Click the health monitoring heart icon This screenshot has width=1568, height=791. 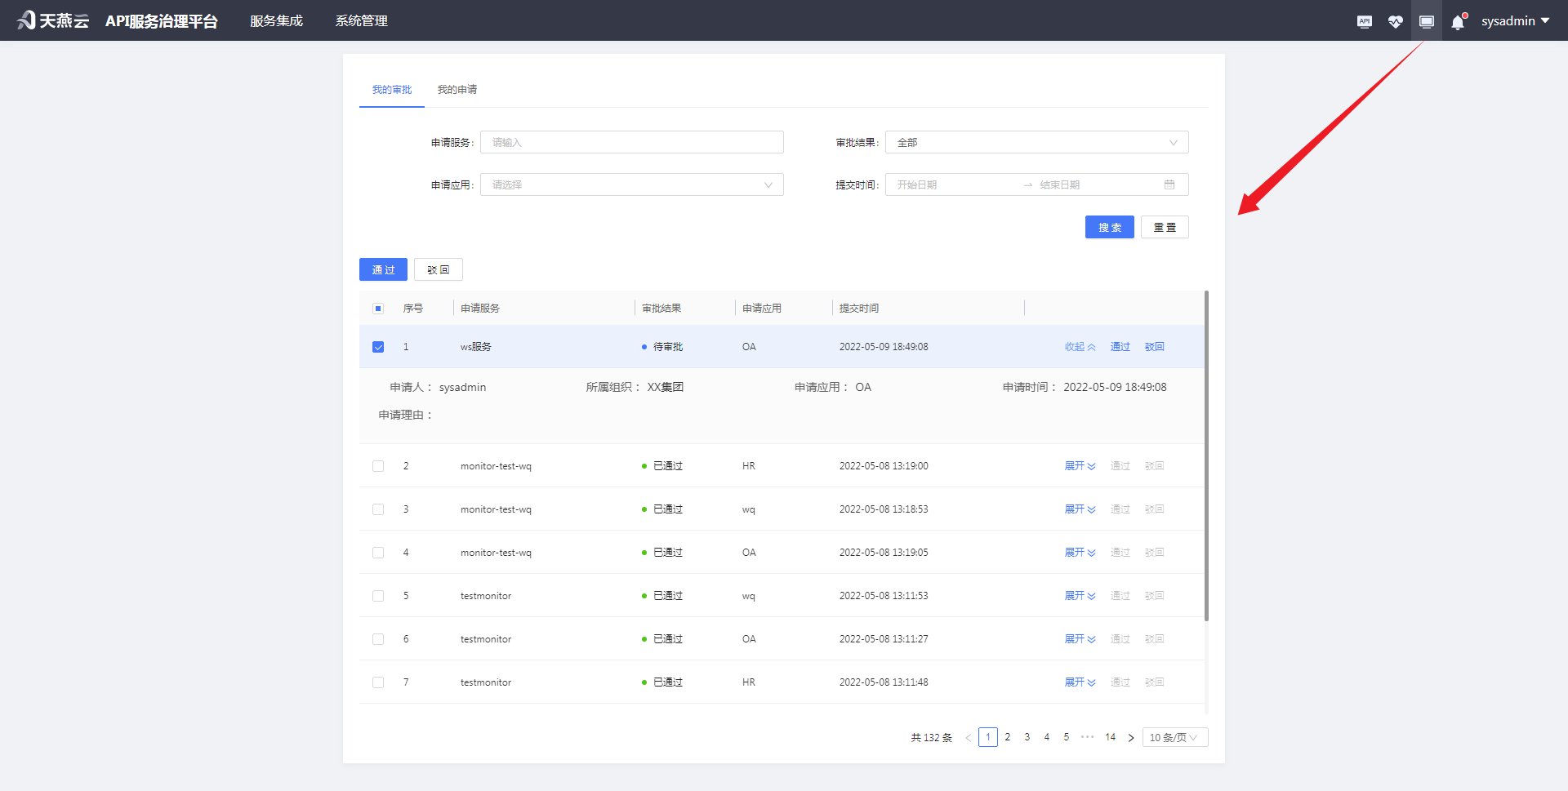tap(1396, 20)
